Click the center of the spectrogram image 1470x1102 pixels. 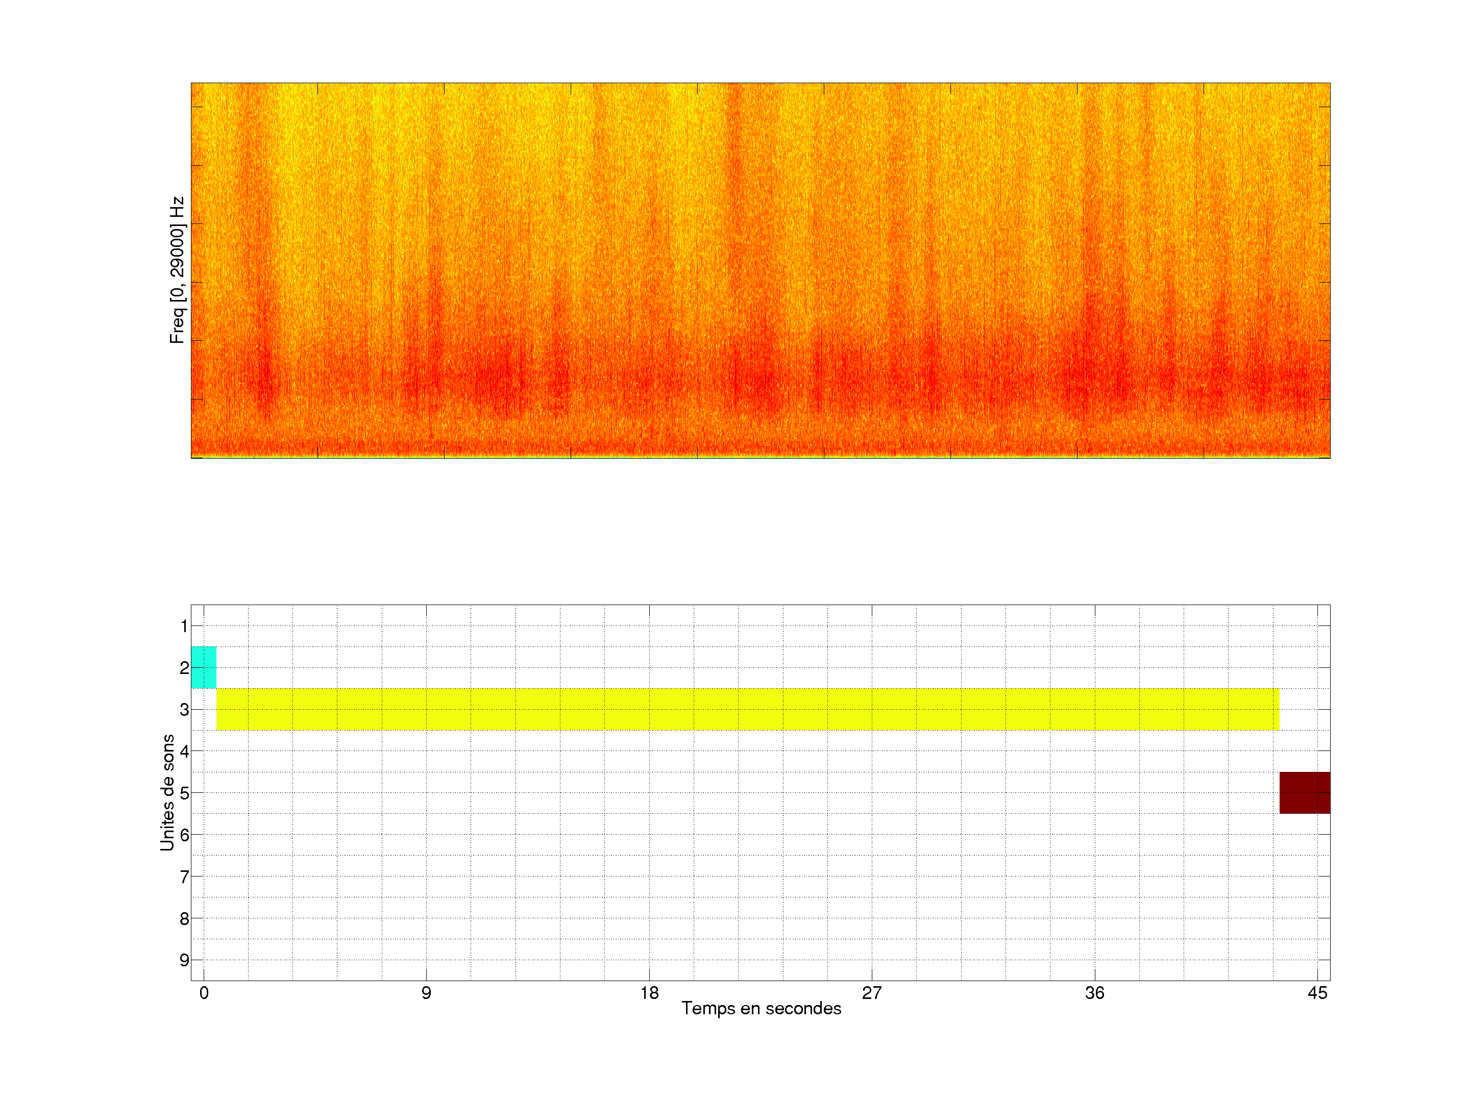(x=760, y=270)
